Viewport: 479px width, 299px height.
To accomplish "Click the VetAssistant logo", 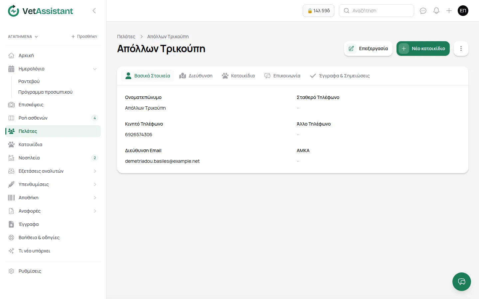I will pos(40,11).
